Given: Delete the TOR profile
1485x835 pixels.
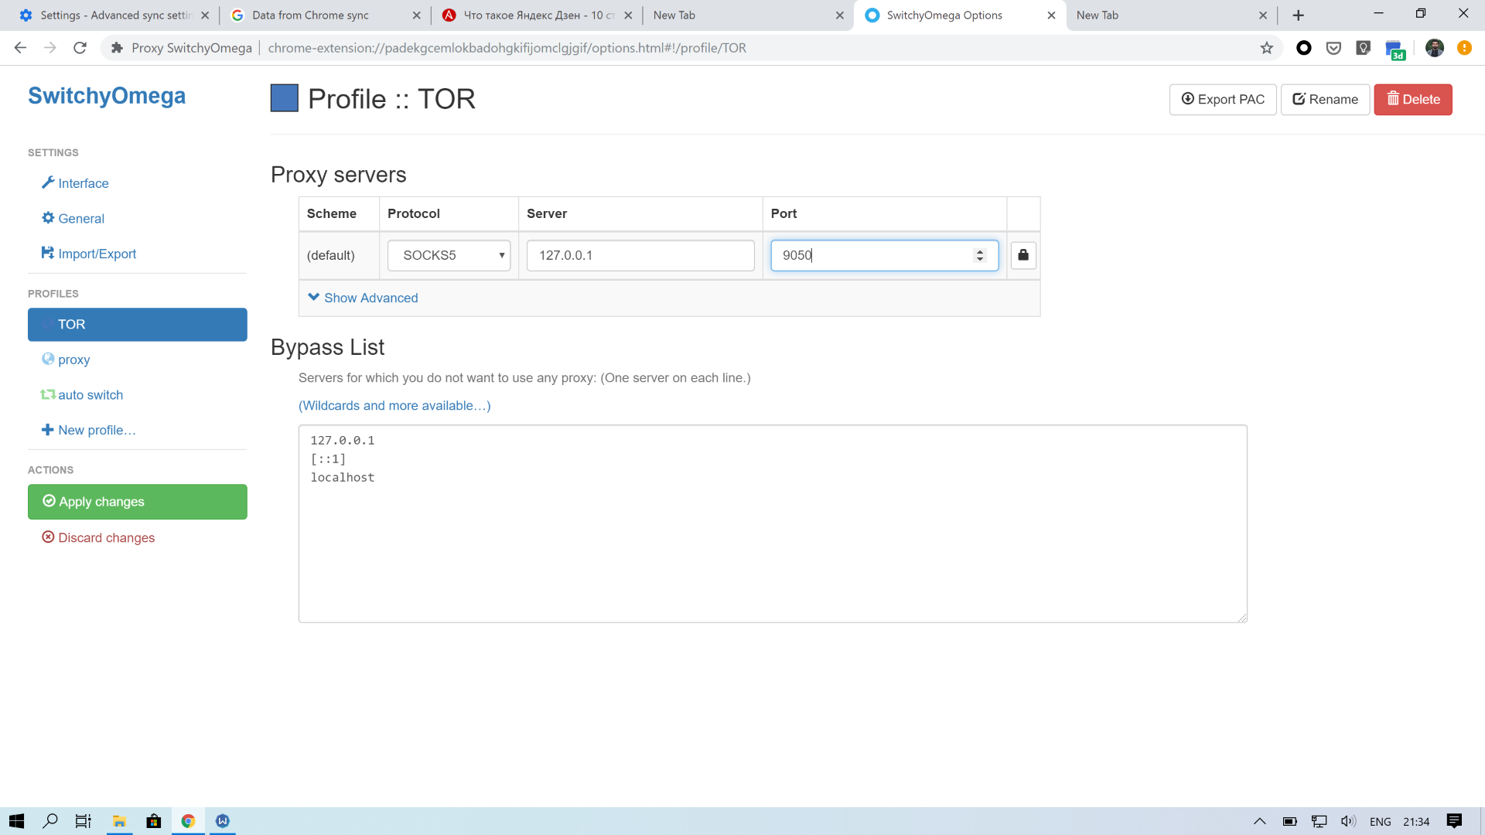Looking at the screenshot, I should point(1413,100).
